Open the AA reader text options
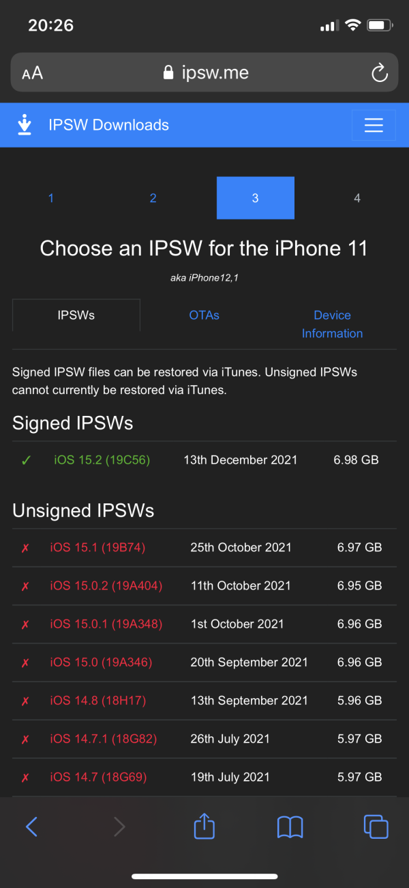Screen dimensions: 409x888 (x=33, y=73)
